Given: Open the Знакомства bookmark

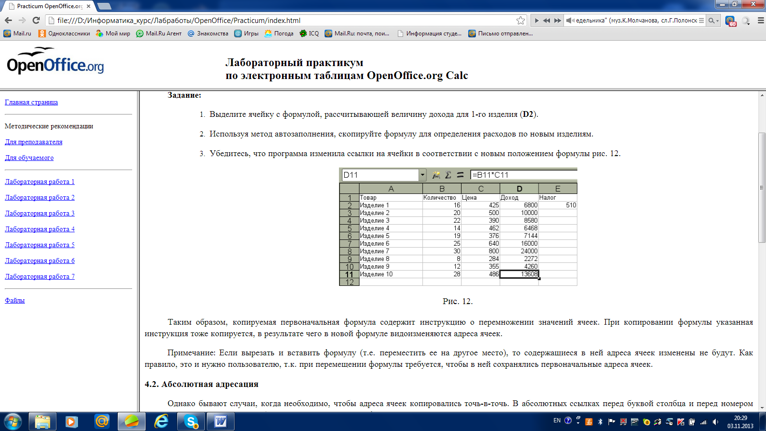Looking at the screenshot, I should [x=208, y=34].
